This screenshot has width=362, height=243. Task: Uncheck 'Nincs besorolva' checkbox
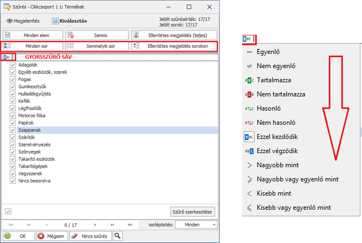coord(13,180)
